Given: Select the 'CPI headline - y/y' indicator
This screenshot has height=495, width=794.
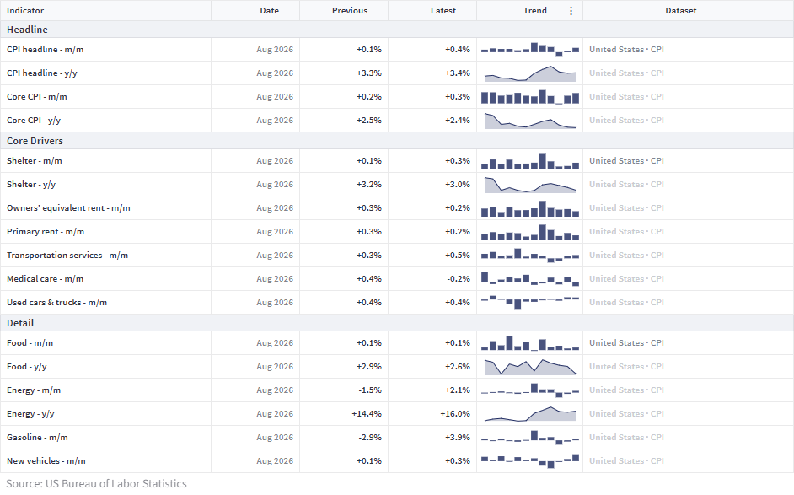Looking at the screenshot, I should click(x=42, y=73).
